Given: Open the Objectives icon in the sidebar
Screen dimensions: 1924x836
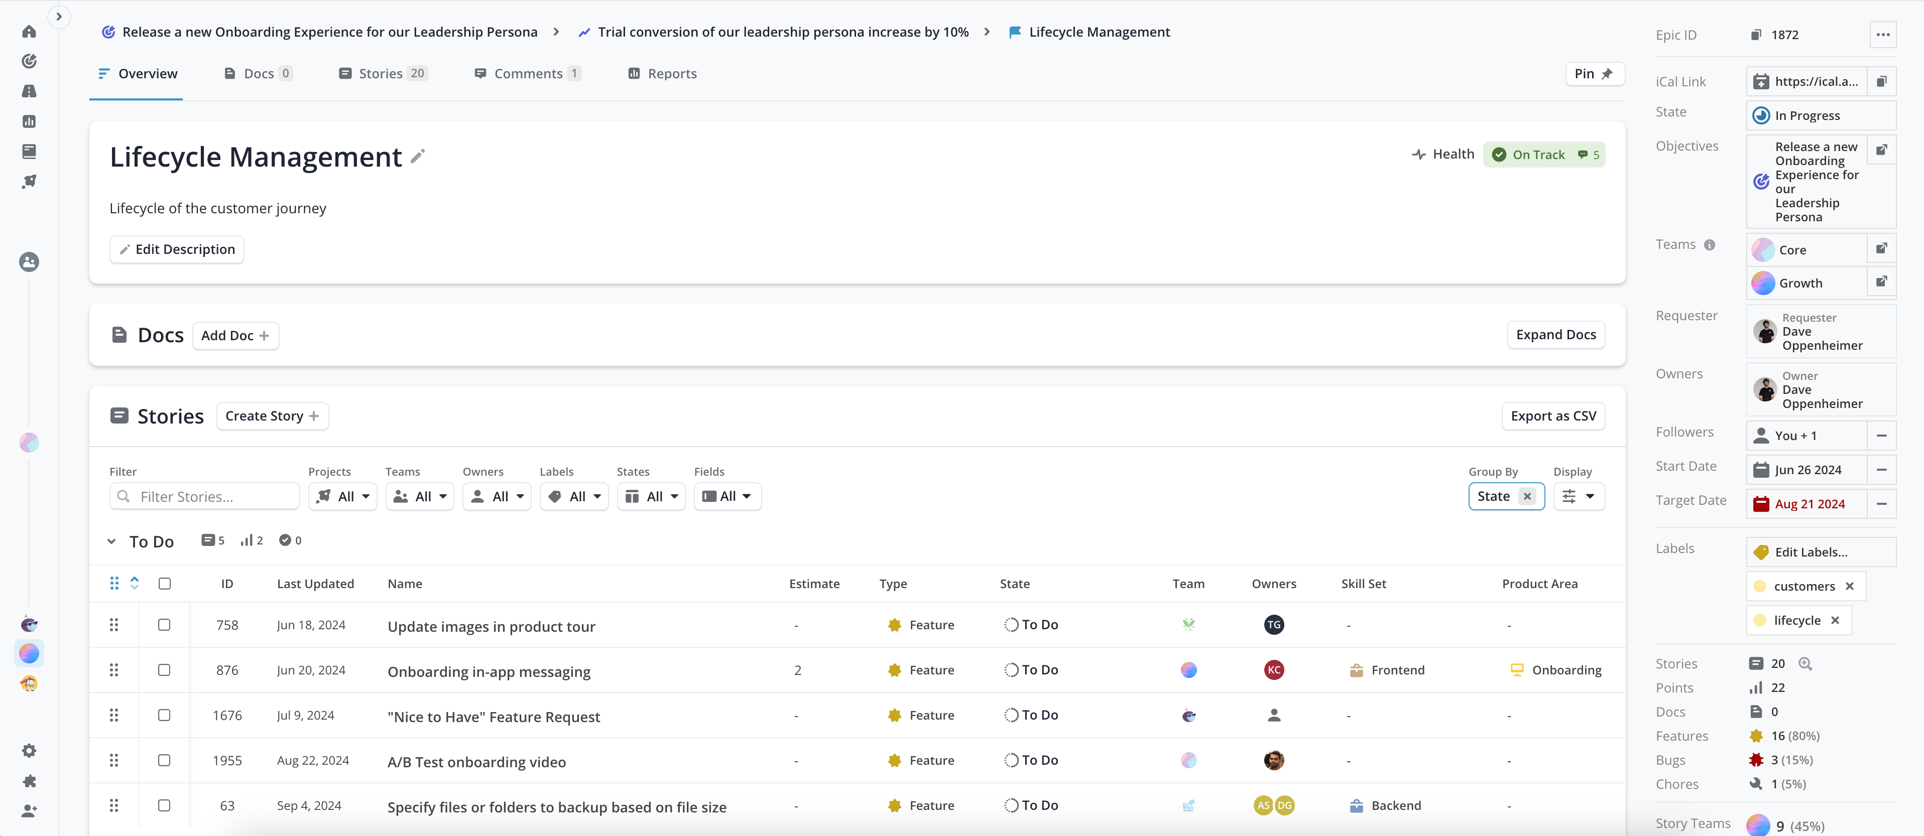Looking at the screenshot, I should [x=29, y=61].
